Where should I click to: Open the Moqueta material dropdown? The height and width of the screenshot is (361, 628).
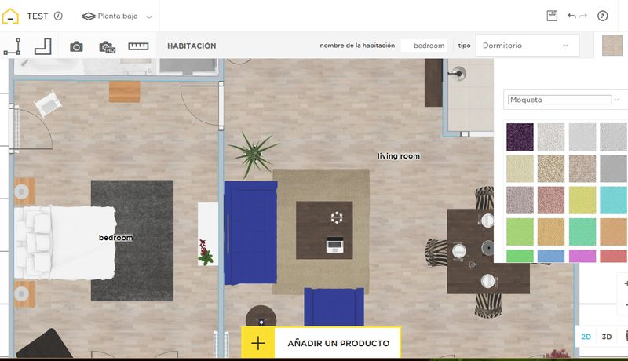point(559,100)
